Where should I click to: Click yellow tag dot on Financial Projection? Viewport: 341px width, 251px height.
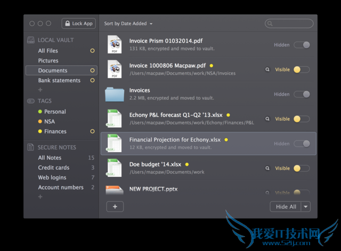click(226, 140)
